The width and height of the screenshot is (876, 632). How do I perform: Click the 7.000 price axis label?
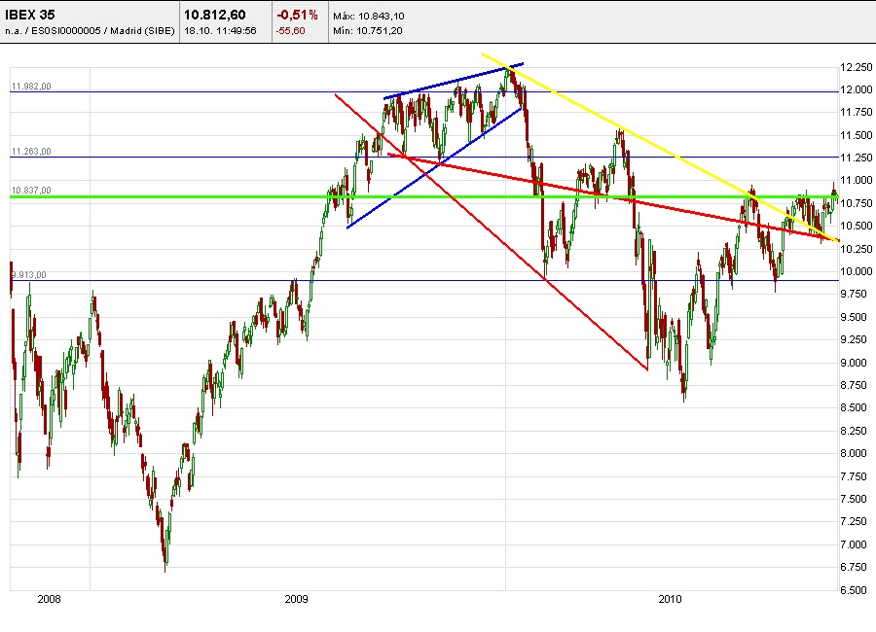click(854, 544)
